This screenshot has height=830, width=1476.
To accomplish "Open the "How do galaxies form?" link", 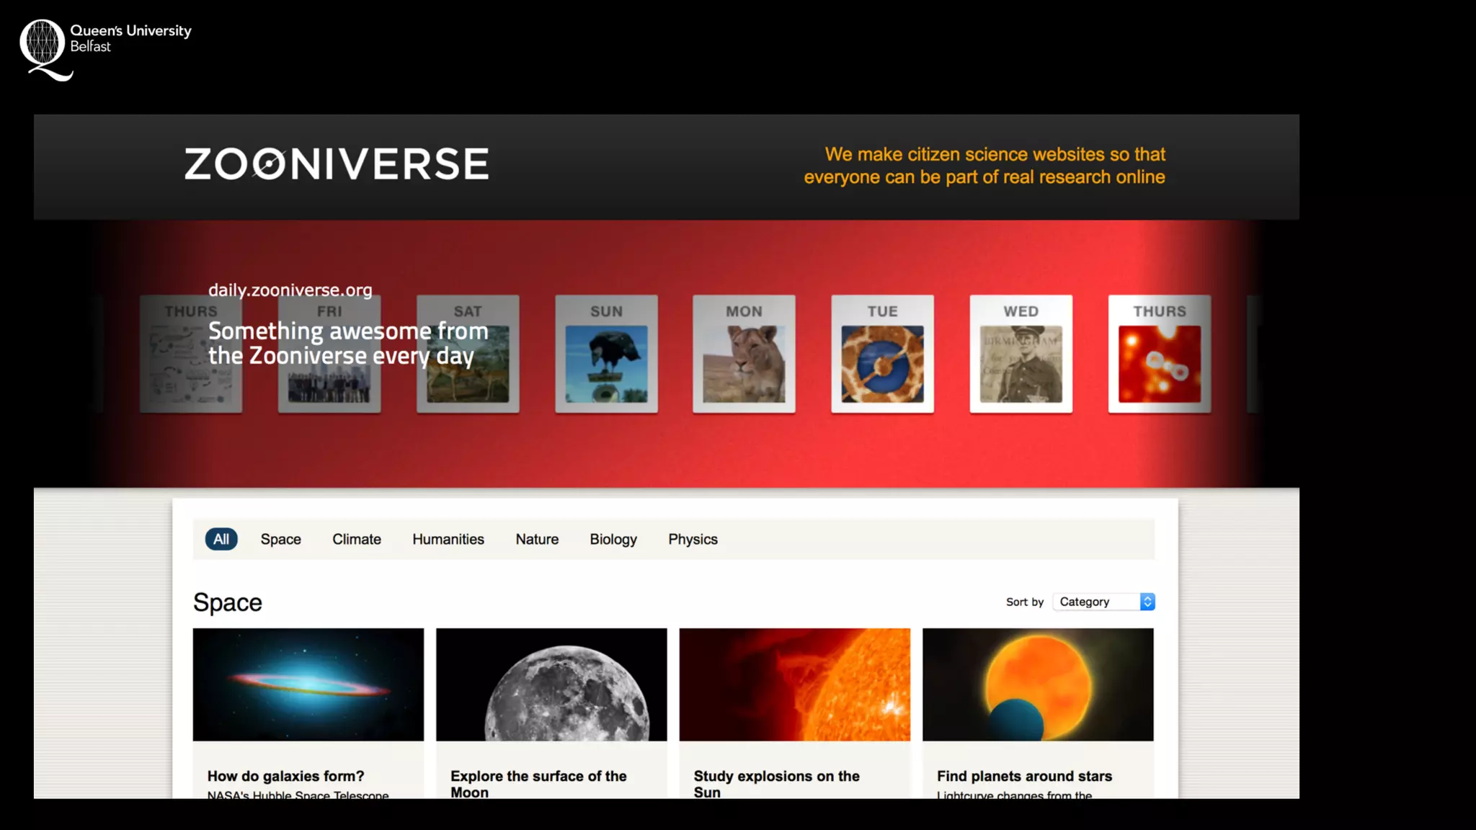I will [285, 776].
